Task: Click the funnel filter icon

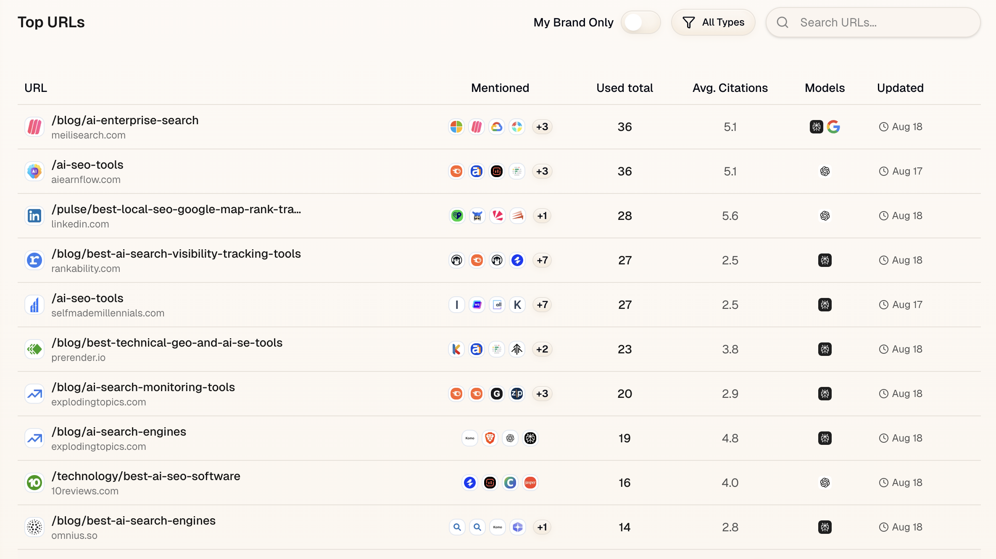Action: click(688, 22)
